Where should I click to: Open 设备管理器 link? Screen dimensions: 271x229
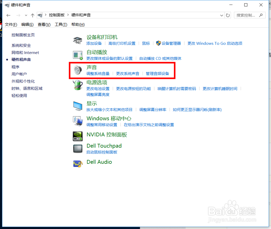(171, 43)
